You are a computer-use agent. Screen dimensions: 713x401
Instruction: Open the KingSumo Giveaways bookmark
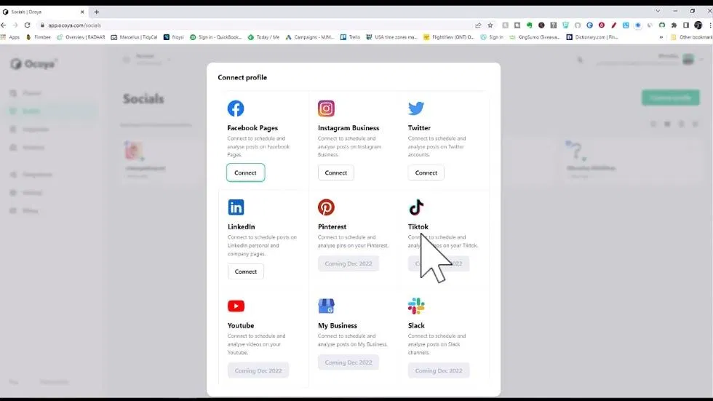coord(535,37)
